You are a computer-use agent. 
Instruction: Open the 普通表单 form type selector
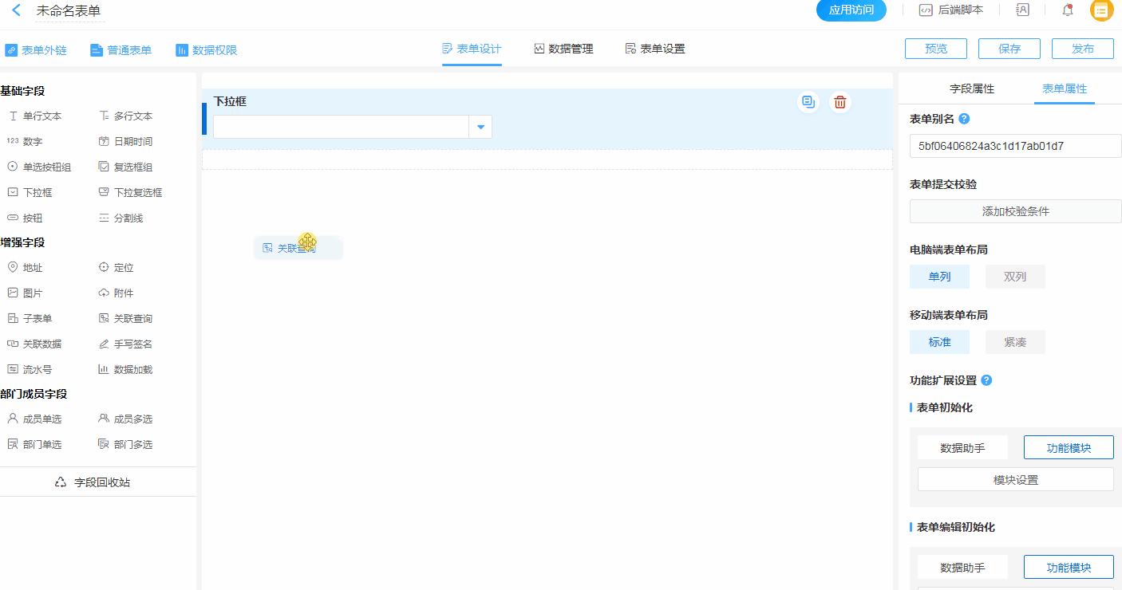point(120,50)
